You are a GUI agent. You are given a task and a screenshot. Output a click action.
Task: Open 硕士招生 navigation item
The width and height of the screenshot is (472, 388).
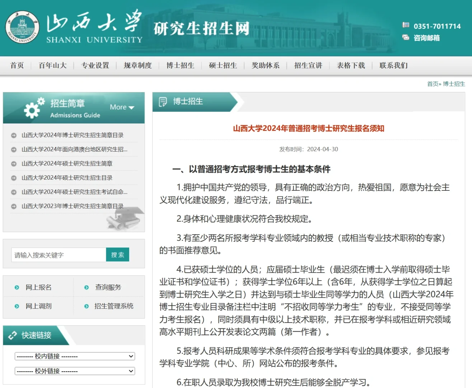click(223, 65)
